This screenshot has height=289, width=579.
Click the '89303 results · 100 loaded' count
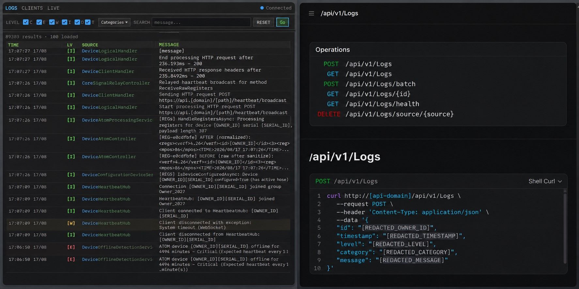(x=42, y=36)
